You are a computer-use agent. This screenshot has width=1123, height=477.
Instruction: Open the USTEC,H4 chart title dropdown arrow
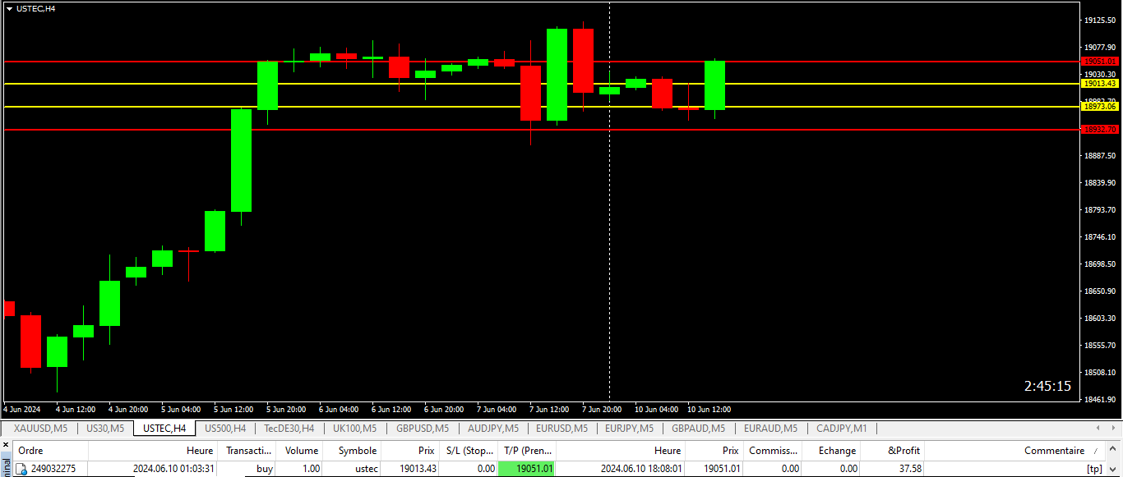coord(9,8)
